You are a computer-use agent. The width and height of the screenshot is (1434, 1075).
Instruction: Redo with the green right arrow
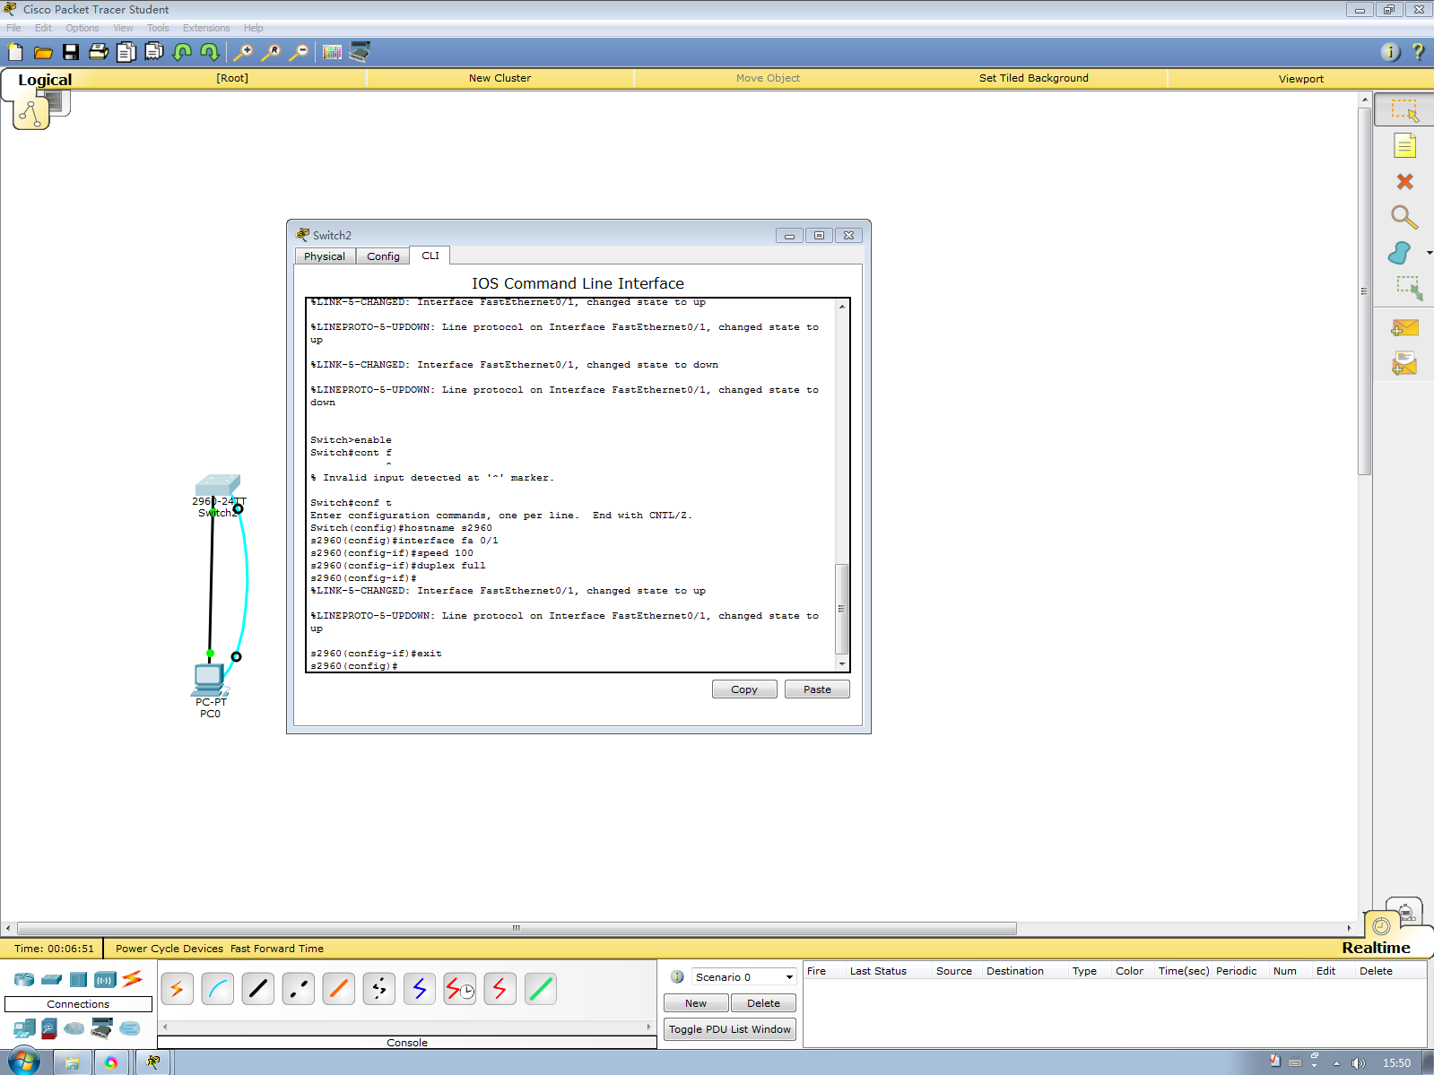pyautogui.click(x=210, y=52)
